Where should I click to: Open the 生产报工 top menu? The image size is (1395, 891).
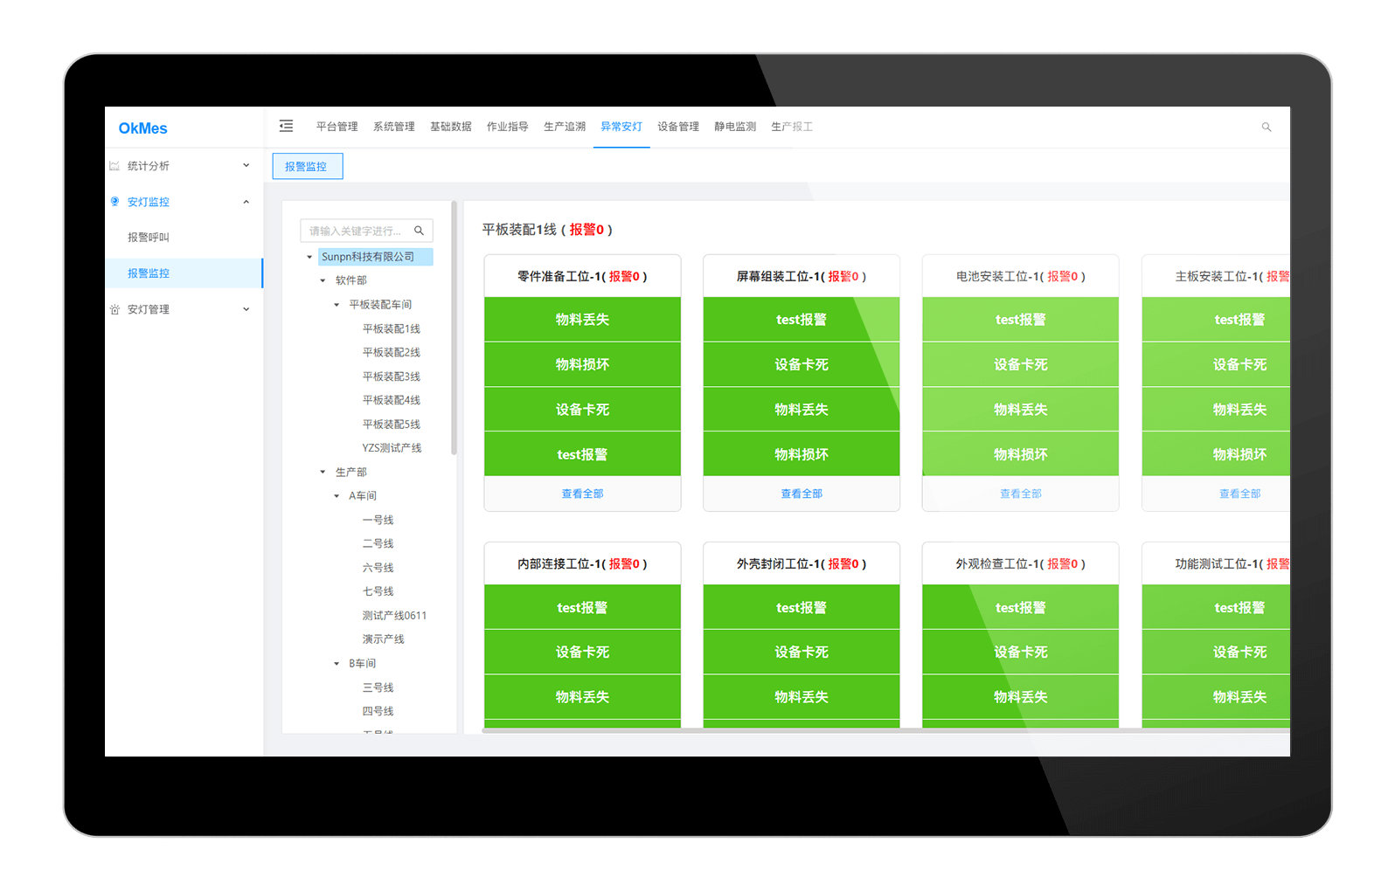pyautogui.click(x=791, y=127)
